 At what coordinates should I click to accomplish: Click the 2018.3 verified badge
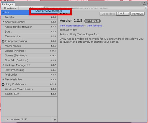coord(92,21)
